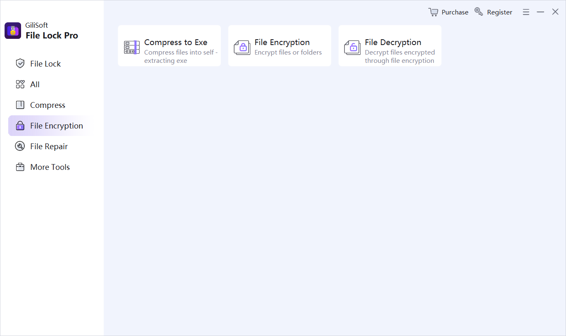Launch the File Decryption tool card

(390, 45)
